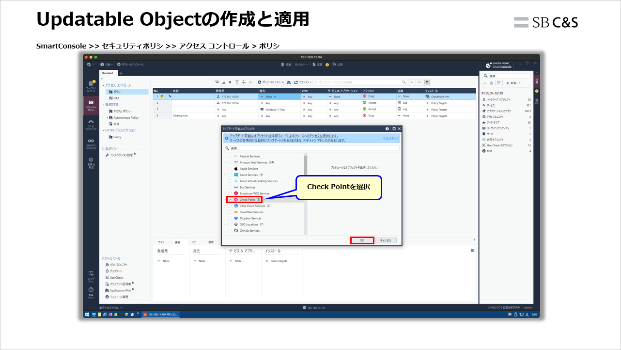Click the 検索 field in the objects panel
The height and width of the screenshot is (350, 621).
tap(506, 75)
